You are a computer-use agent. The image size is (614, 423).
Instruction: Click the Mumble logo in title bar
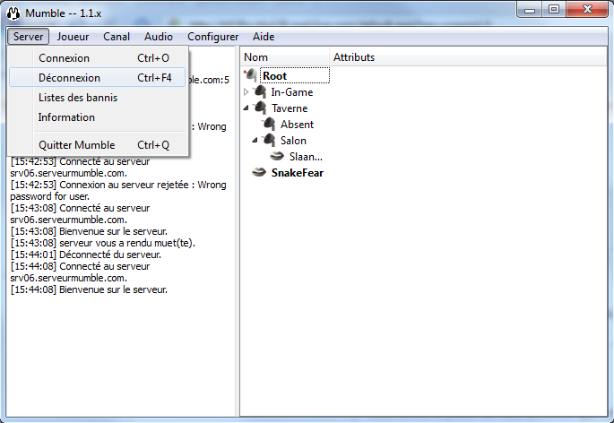click(13, 13)
